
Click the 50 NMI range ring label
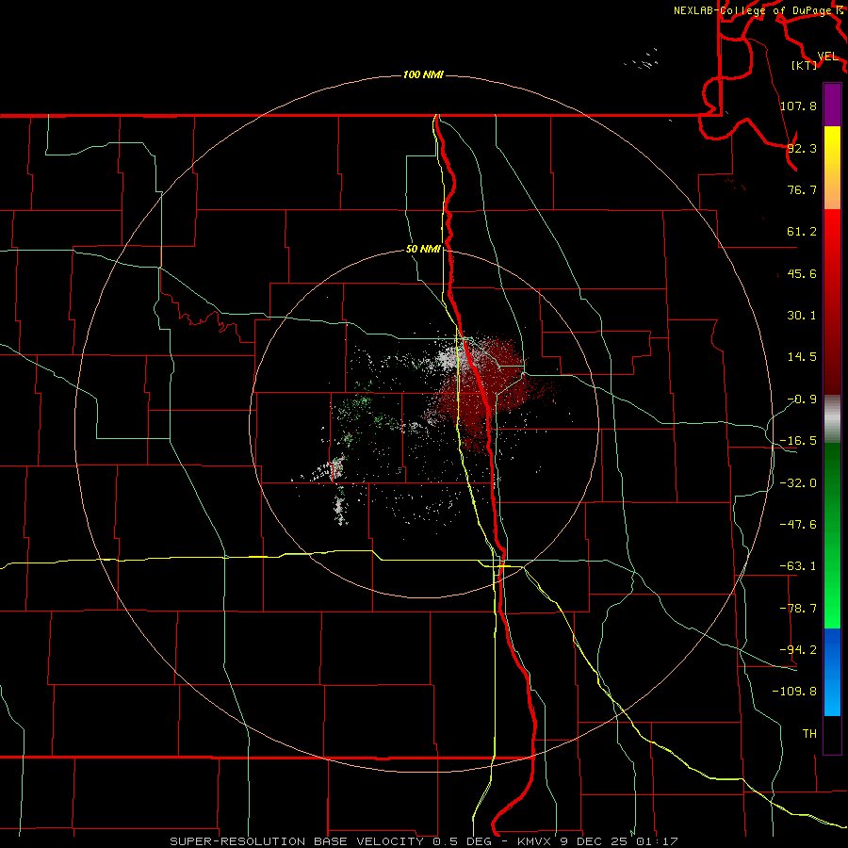tap(423, 249)
